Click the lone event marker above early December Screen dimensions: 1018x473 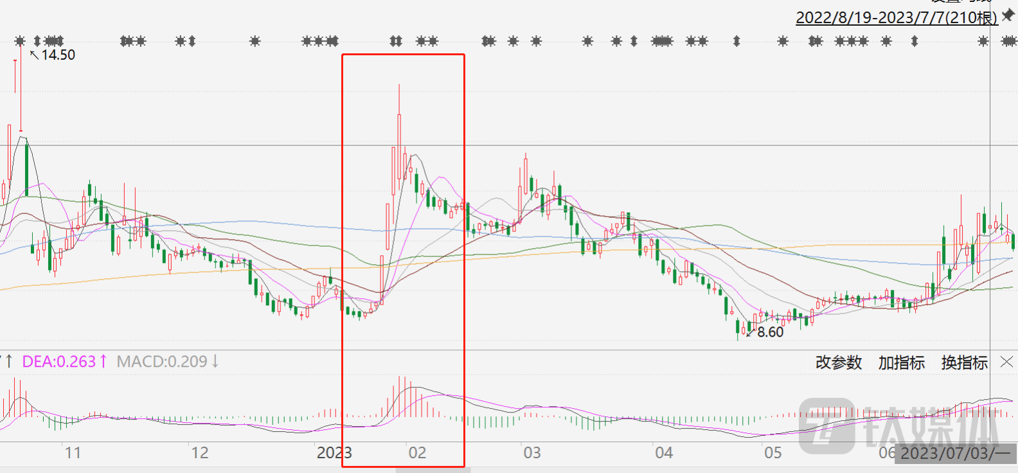pyautogui.click(x=255, y=41)
